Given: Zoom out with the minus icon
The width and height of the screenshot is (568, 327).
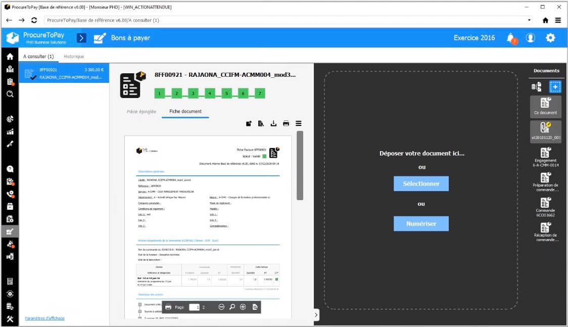Looking at the screenshot, I should (x=221, y=307).
